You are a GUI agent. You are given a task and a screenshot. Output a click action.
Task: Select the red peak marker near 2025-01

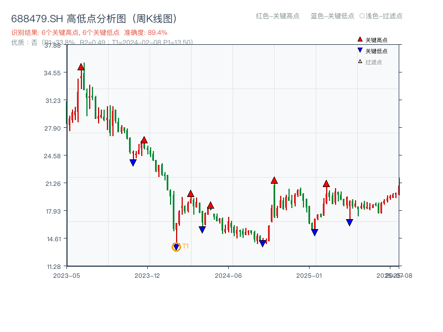click(x=327, y=183)
